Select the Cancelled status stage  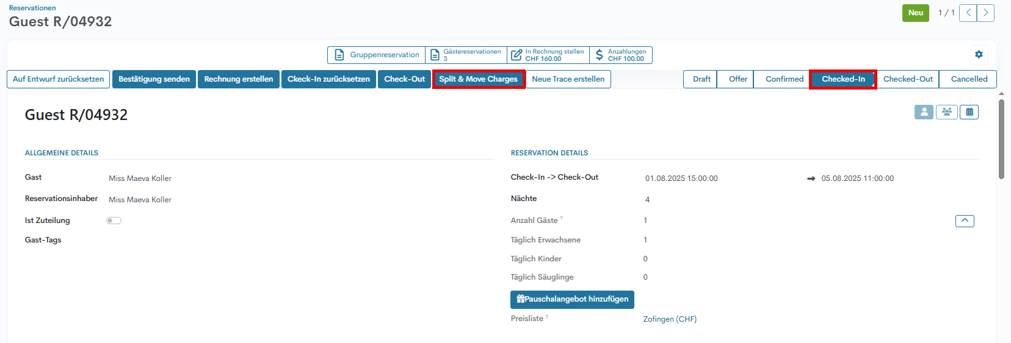coord(968,79)
